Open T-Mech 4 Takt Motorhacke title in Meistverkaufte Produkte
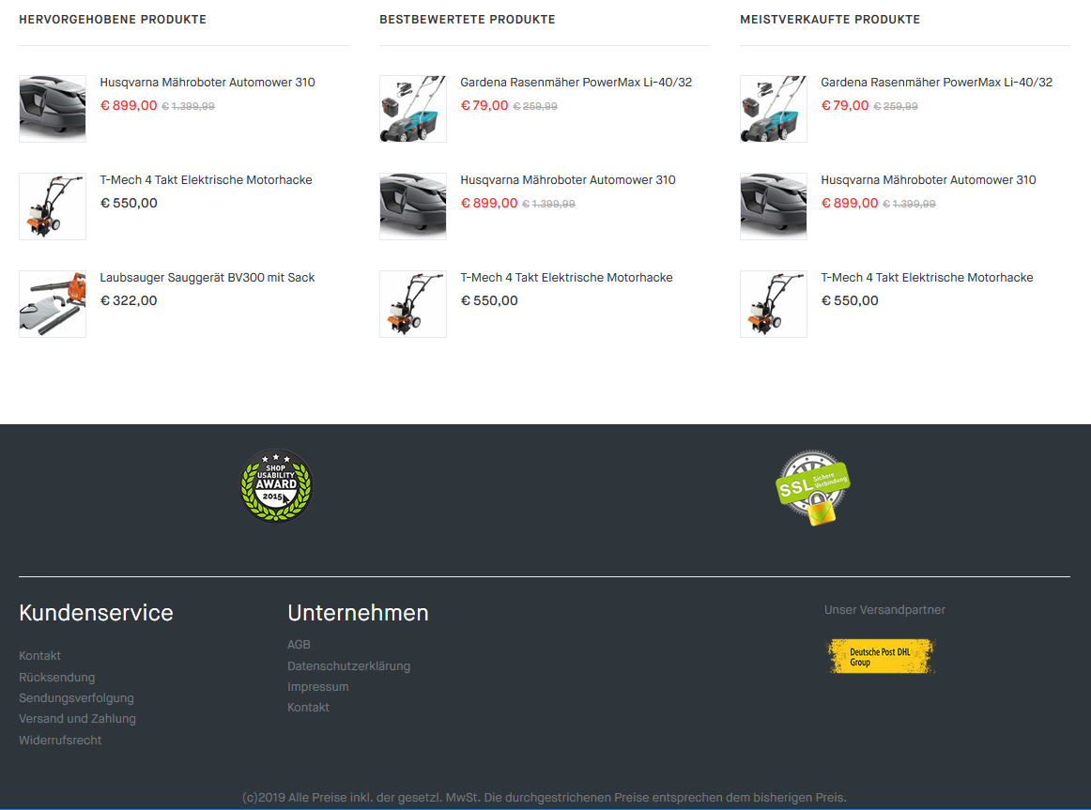Screen dimensions: 1091x810 click(927, 278)
